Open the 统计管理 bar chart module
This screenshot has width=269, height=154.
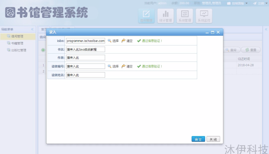pos(166,16)
